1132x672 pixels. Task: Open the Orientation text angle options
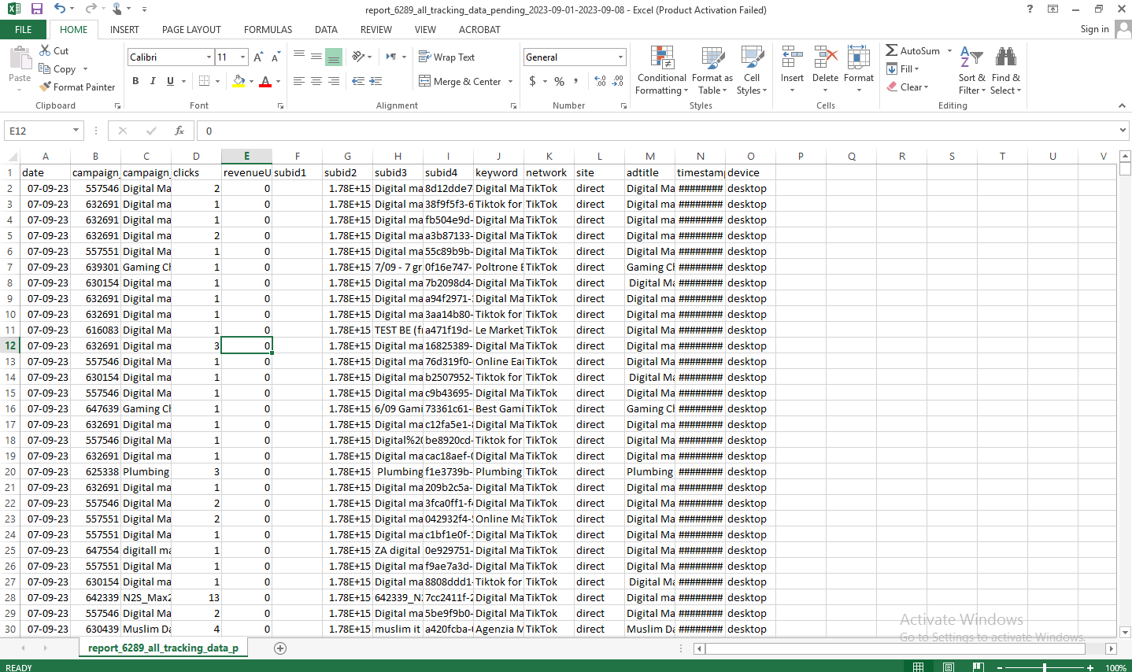coord(361,57)
